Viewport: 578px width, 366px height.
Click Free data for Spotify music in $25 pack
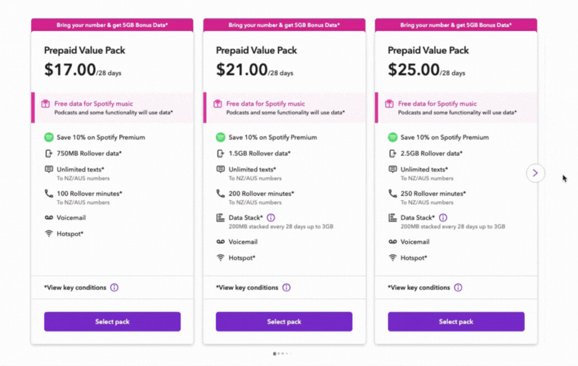(437, 104)
